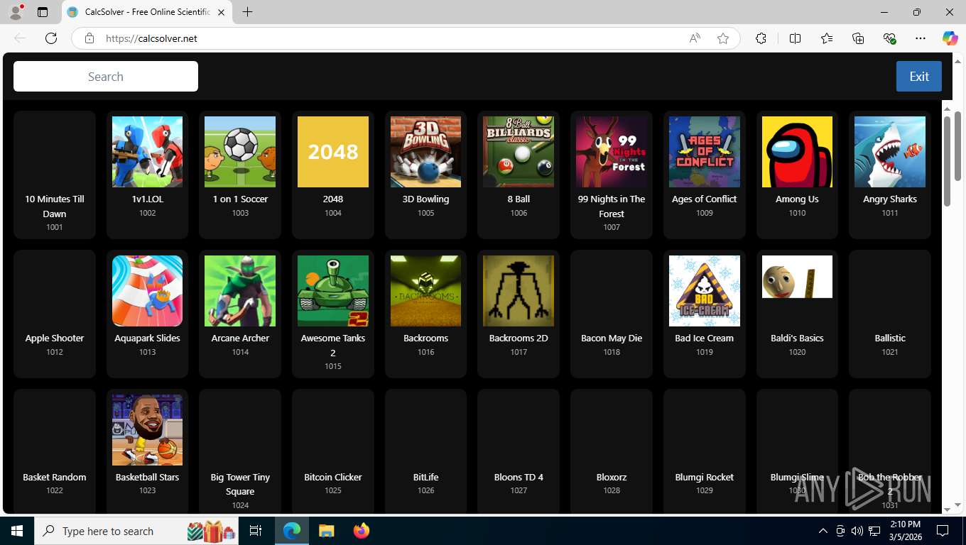Toggle Edge split screen view
The width and height of the screenshot is (966, 545).
point(795,38)
